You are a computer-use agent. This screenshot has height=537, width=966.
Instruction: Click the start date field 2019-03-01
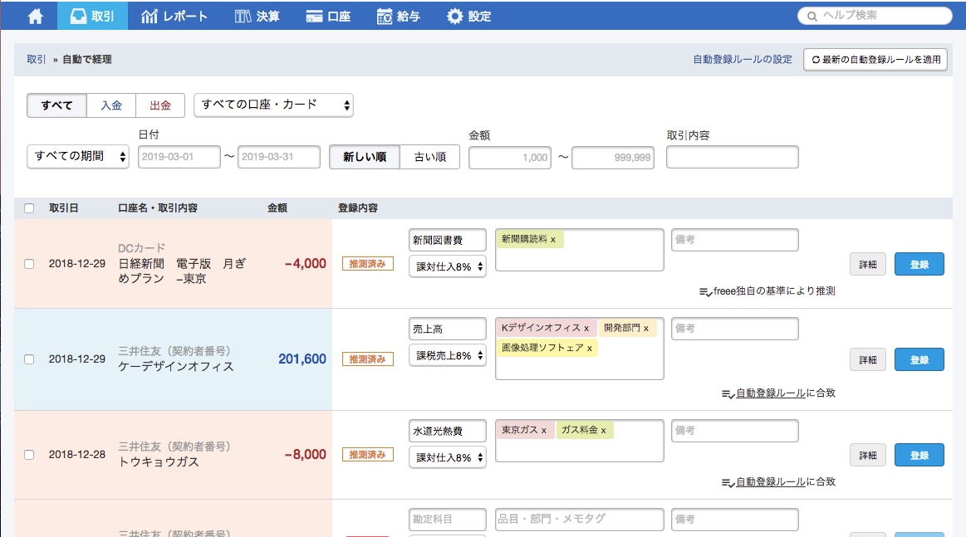(179, 156)
